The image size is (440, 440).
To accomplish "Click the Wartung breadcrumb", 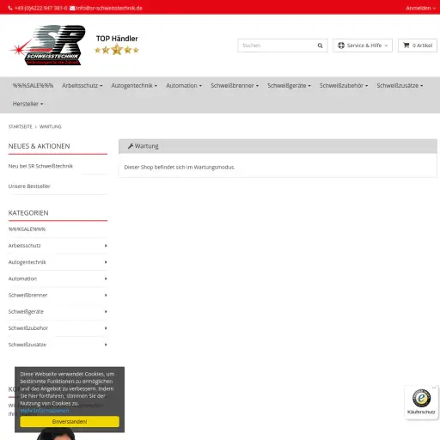I will point(51,126).
